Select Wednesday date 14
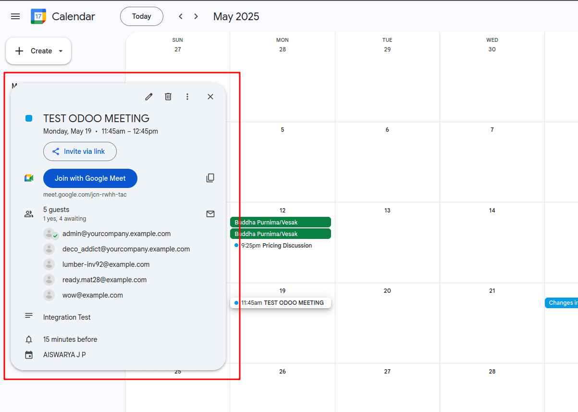The image size is (578, 412). pos(492,211)
